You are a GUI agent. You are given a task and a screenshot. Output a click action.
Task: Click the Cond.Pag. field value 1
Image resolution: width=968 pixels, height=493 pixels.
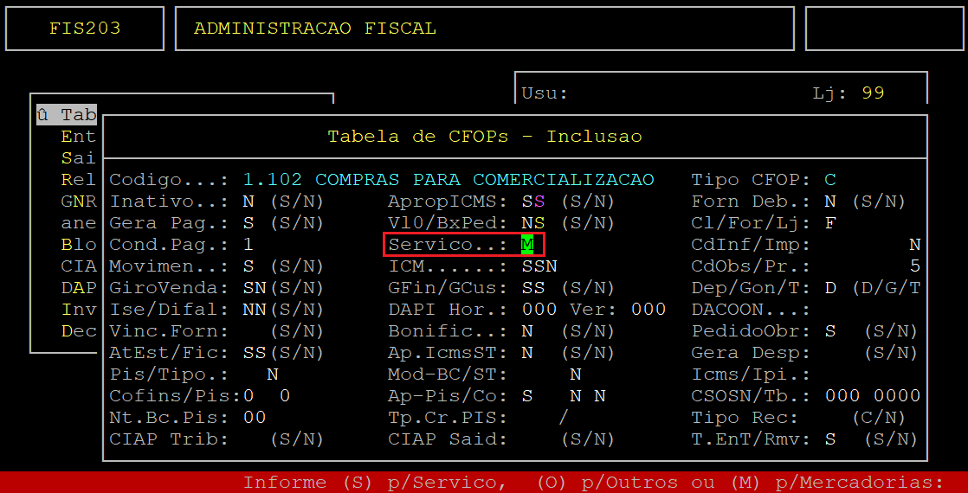[x=248, y=245]
